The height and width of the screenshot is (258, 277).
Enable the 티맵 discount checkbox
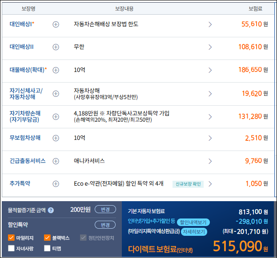tap(47, 248)
